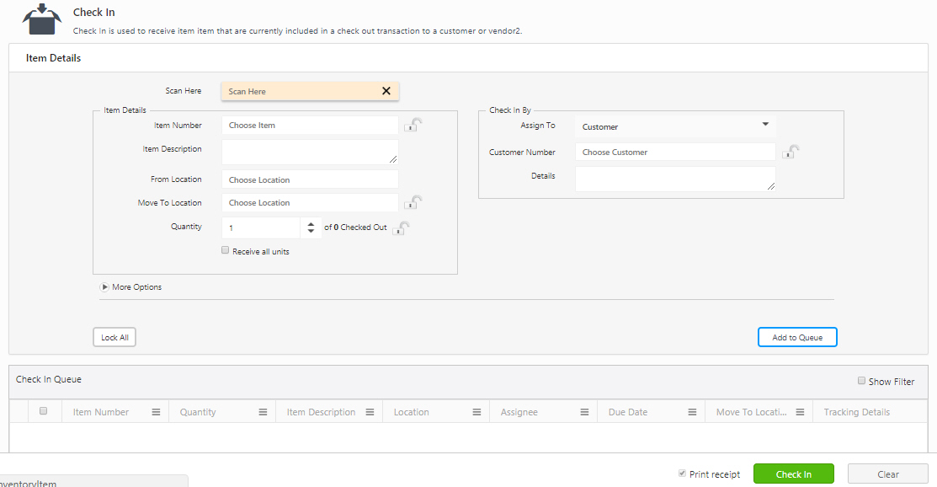
Task: Open the Assignee column menu
Action: [584, 412]
